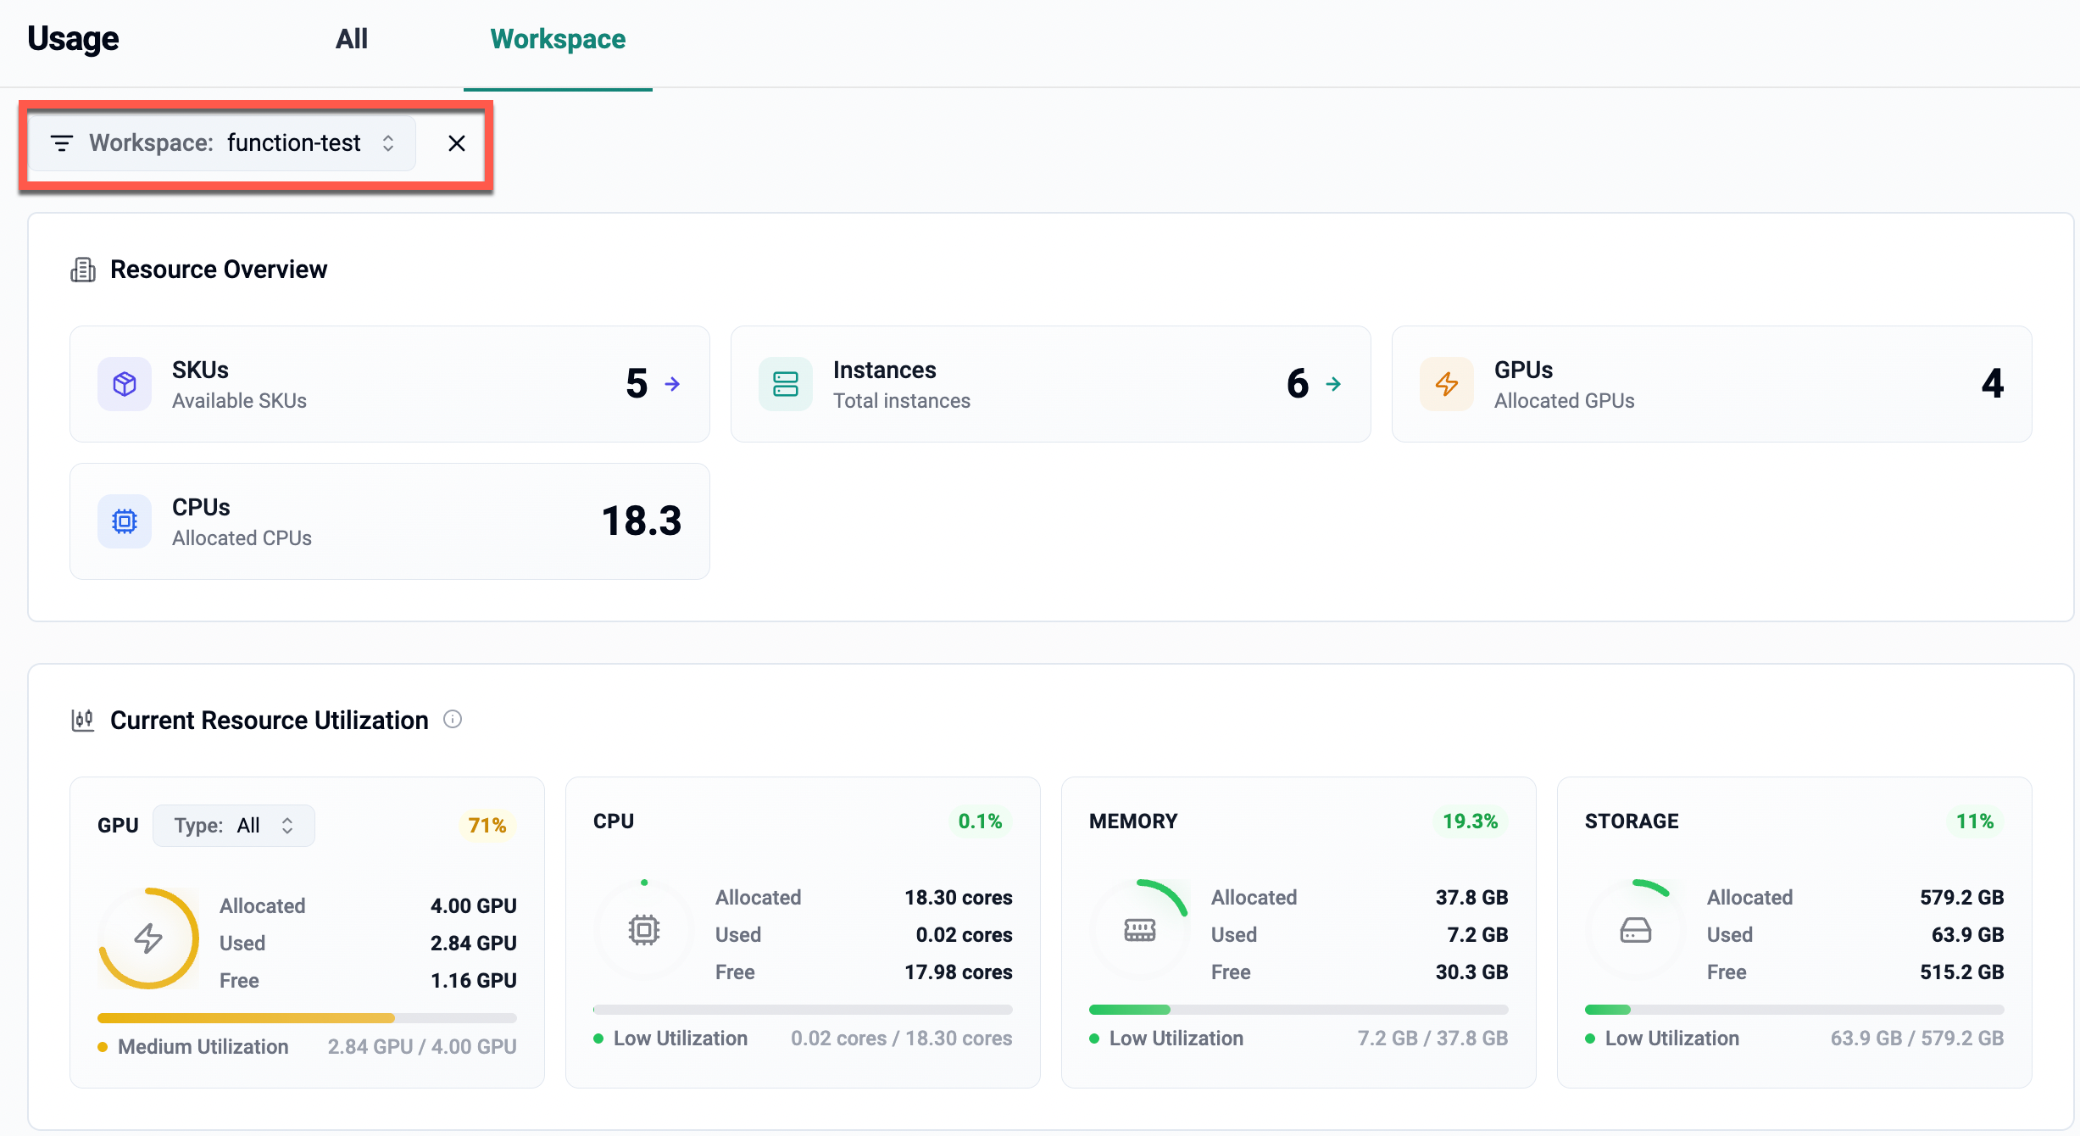Image resolution: width=2080 pixels, height=1136 pixels.
Task: Click the chevrons in Workspace selector
Action: (388, 143)
